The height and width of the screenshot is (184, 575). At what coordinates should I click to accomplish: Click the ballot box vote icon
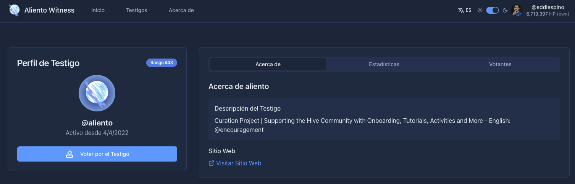[x=69, y=154]
